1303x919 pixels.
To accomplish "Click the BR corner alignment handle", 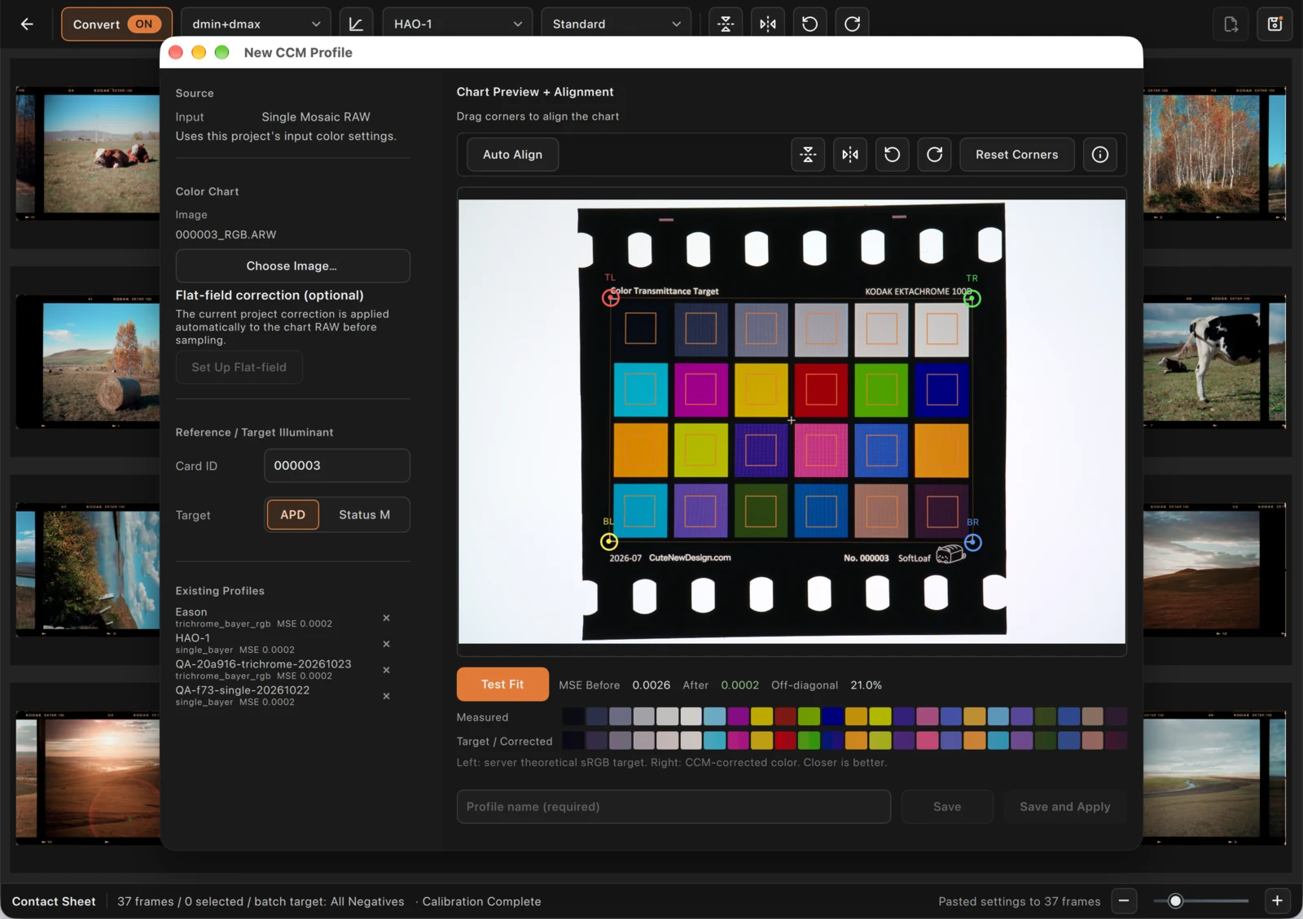I will click(x=973, y=542).
